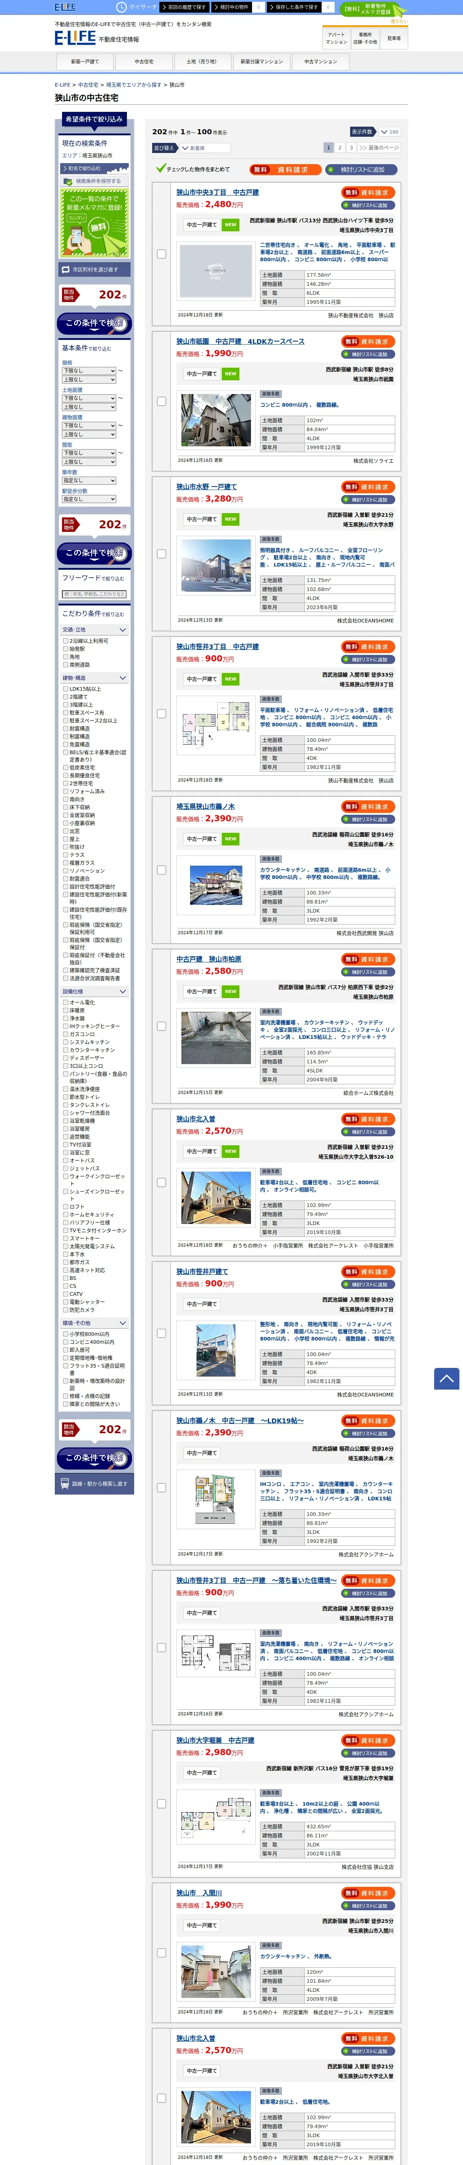Open the 築年数 指定なし dropdown
Image resolution: width=463 pixels, height=2165 pixels.
tap(89, 481)
